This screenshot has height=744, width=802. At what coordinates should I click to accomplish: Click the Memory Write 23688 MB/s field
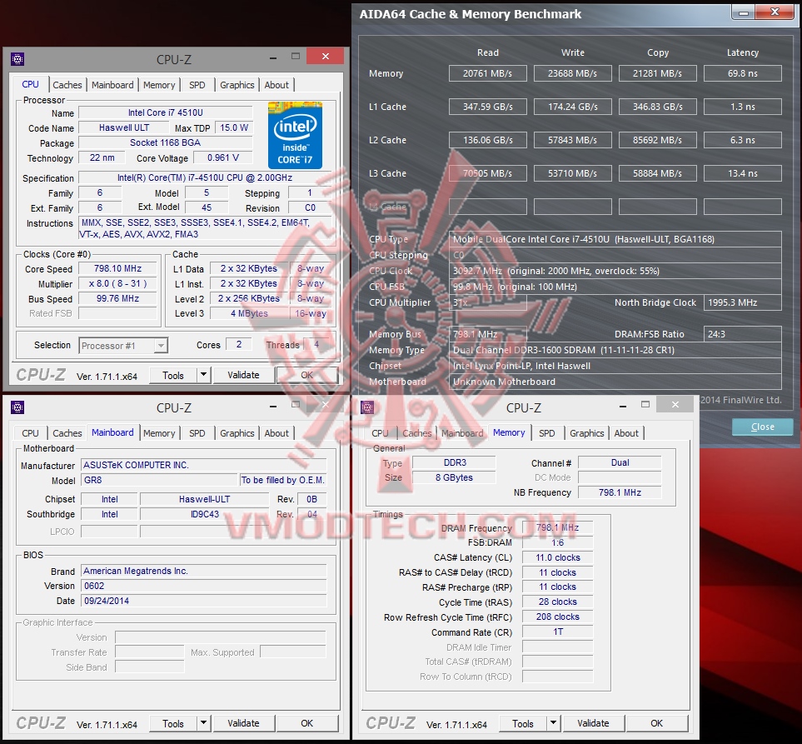click(x=572, y=73)
